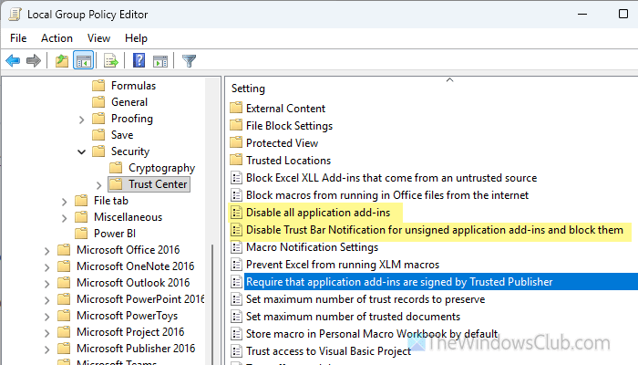
Task: Expand the Trust Center tree node
Action: click(x=98, y=185)
